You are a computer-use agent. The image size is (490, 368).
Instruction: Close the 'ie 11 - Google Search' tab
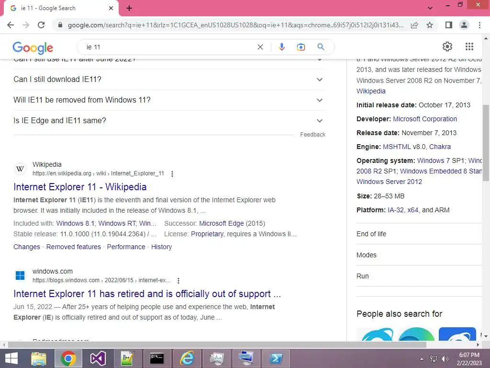coord(111,8)
